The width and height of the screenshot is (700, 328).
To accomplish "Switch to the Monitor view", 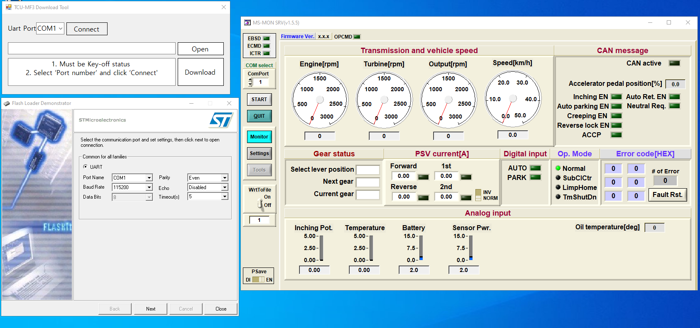I will pos(259,137).
